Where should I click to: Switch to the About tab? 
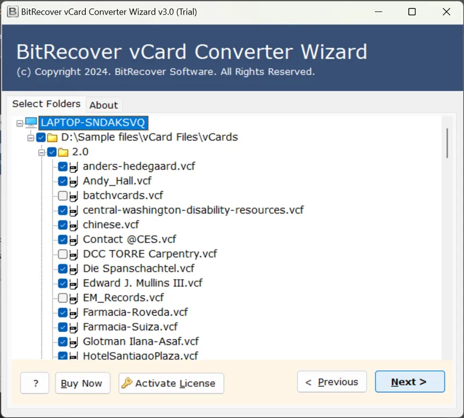tap(104, 105)
